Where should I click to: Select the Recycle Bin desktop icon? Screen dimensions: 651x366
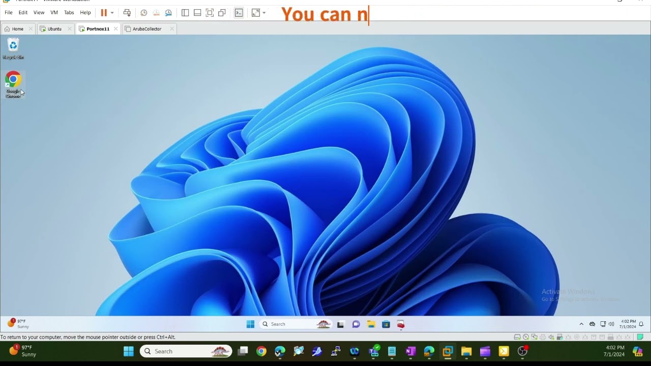pyautogui.click(x=13, y=49)
